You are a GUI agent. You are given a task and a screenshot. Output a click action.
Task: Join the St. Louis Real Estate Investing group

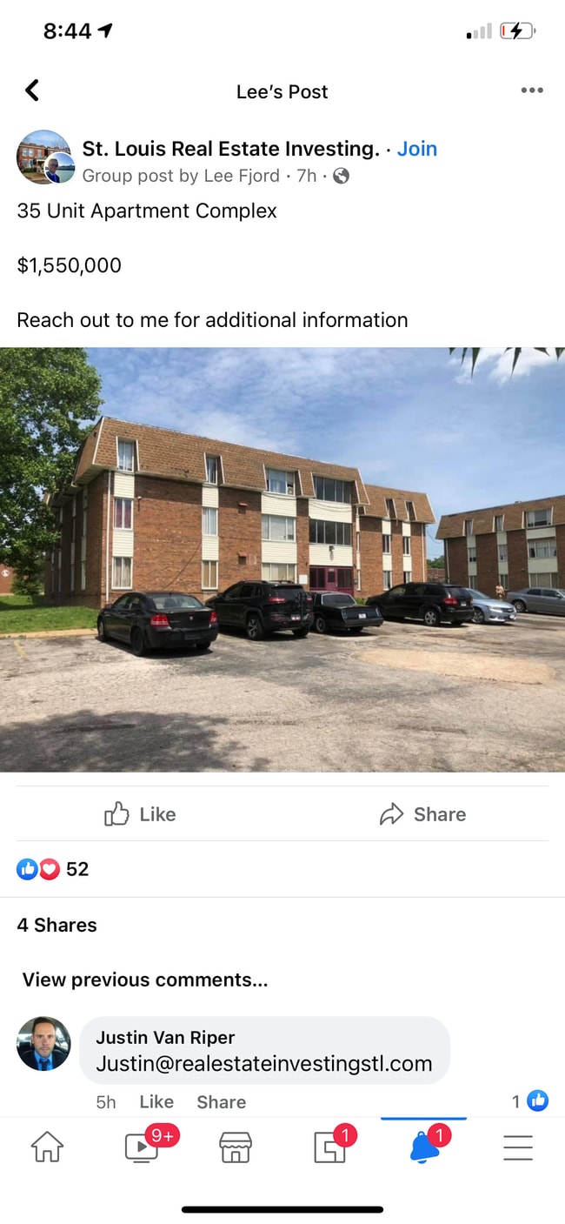417,149
